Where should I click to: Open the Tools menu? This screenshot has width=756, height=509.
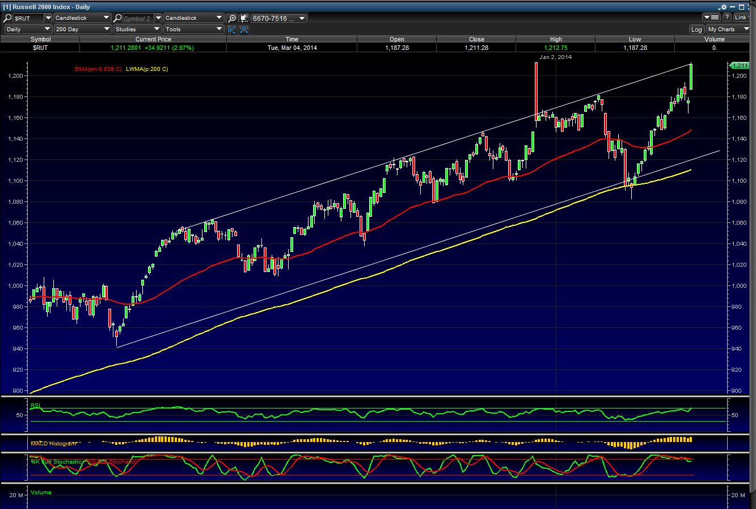193,29
